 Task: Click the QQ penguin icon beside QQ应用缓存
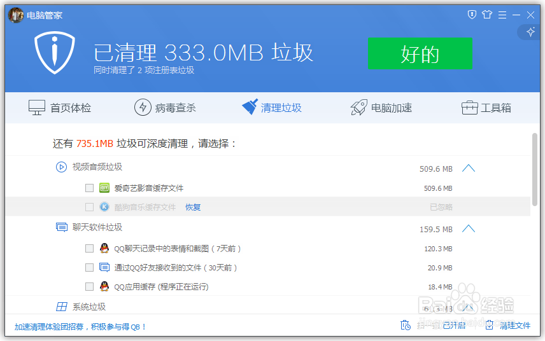point(104,286)
